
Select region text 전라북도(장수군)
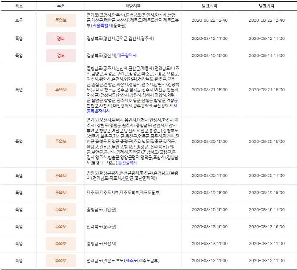(101, 226)
